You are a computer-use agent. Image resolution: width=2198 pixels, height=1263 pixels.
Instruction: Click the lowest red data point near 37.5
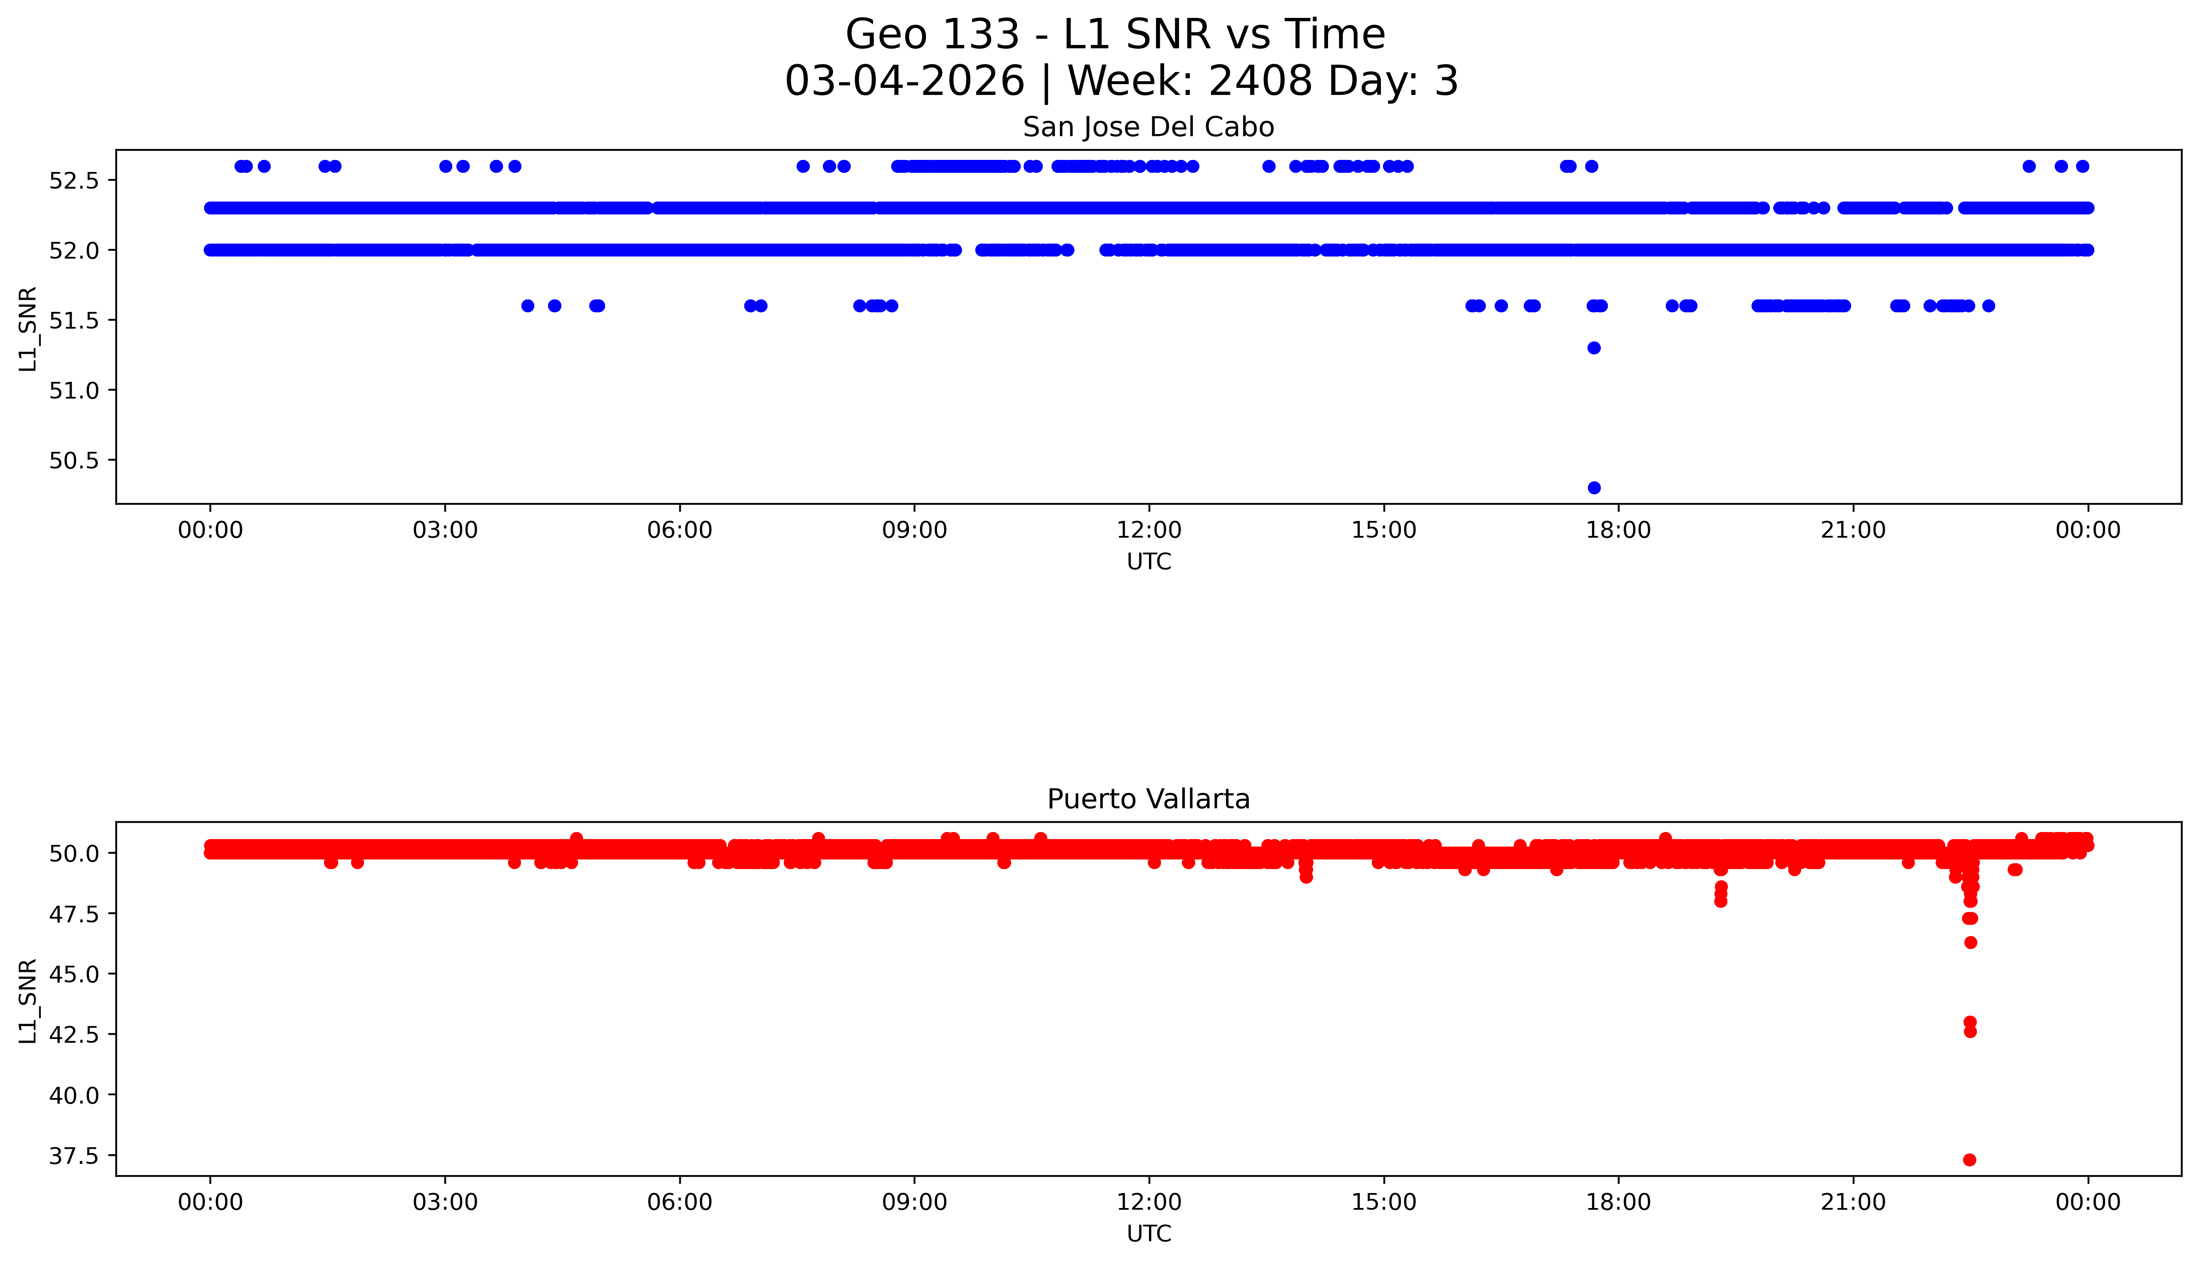(x=1970, y=1160)
